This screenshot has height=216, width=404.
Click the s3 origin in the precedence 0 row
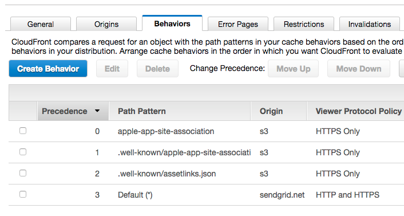[264, 131]
